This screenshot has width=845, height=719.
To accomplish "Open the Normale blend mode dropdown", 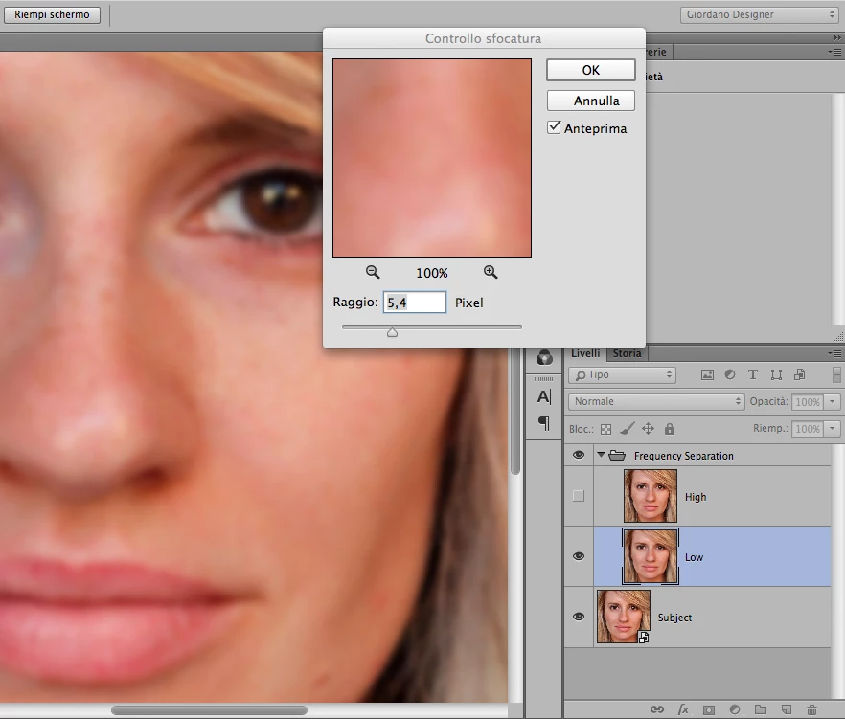I will [656, 401].
